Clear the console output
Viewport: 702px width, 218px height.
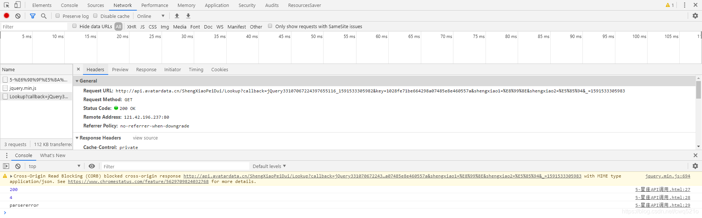tap(18, 166)
